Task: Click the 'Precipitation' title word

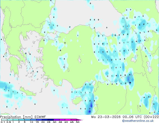Action: (x=11, y=117)
